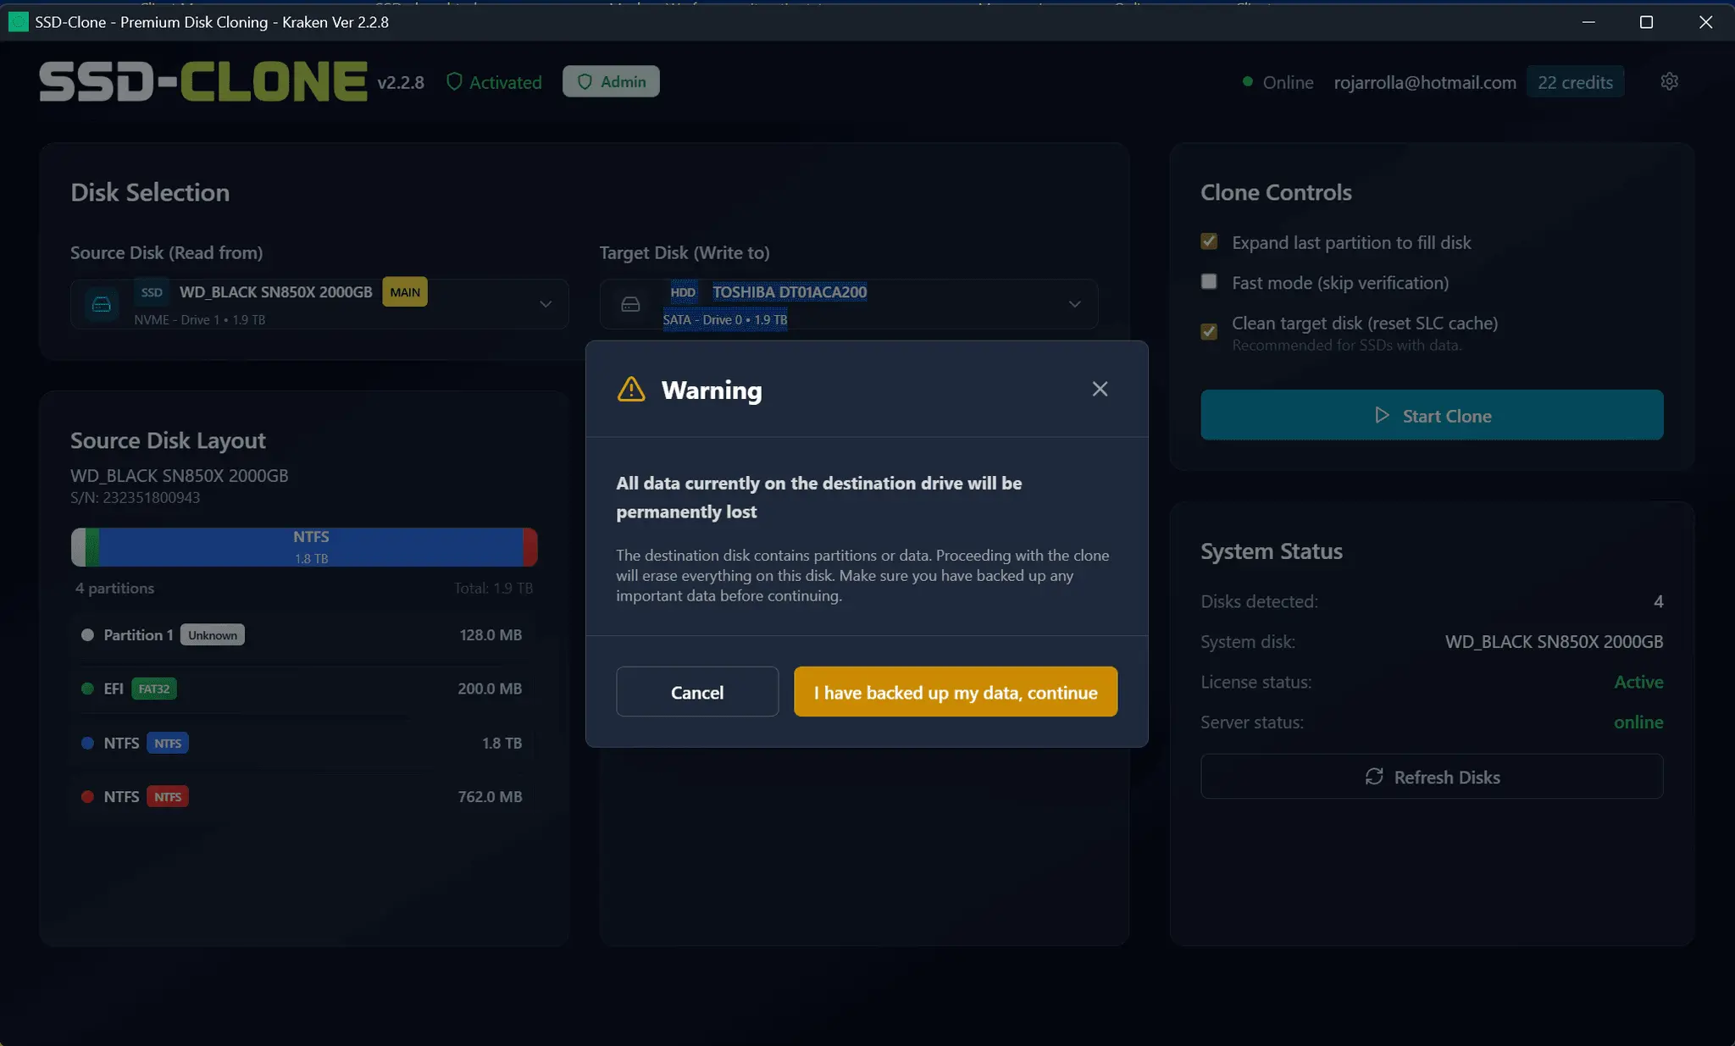
Task: Click the EFI row size 200.0 MB
Action: click(x=490, y=689)
